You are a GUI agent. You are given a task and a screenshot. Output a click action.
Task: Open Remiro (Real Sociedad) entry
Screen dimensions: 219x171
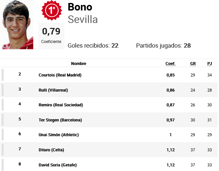[x=61, y=105]
